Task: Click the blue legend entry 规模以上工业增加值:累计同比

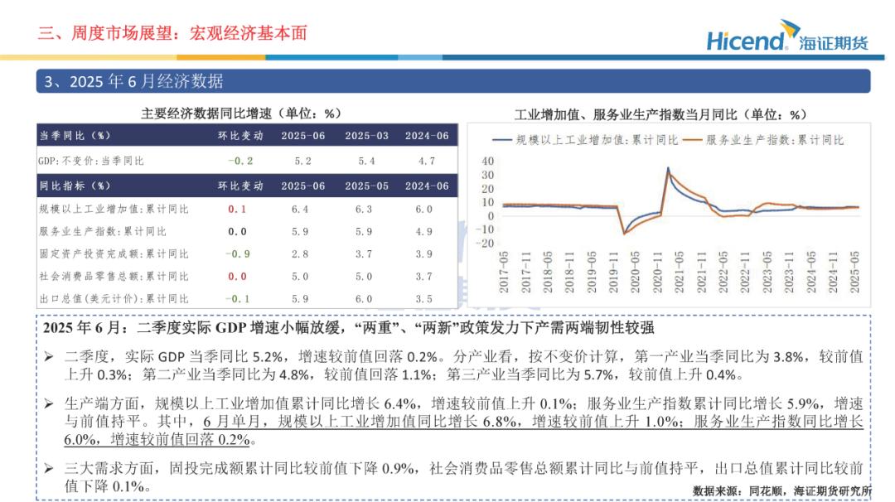Action: point(584,140)
